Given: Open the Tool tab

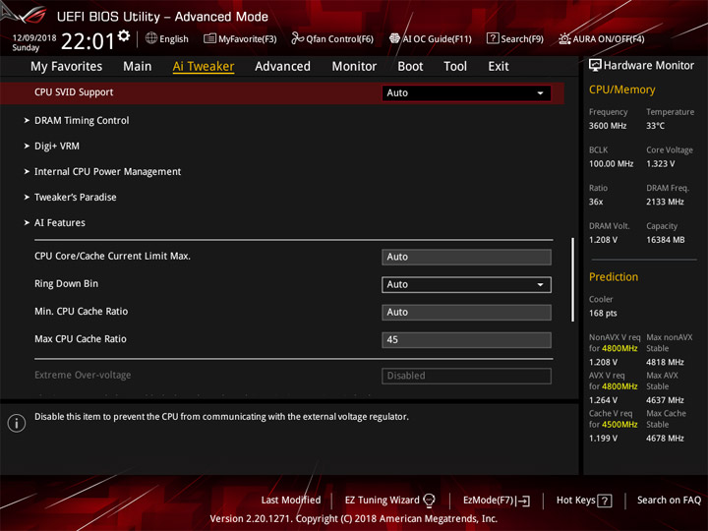Looking at the screenshot, I should [x=455, y=67].
